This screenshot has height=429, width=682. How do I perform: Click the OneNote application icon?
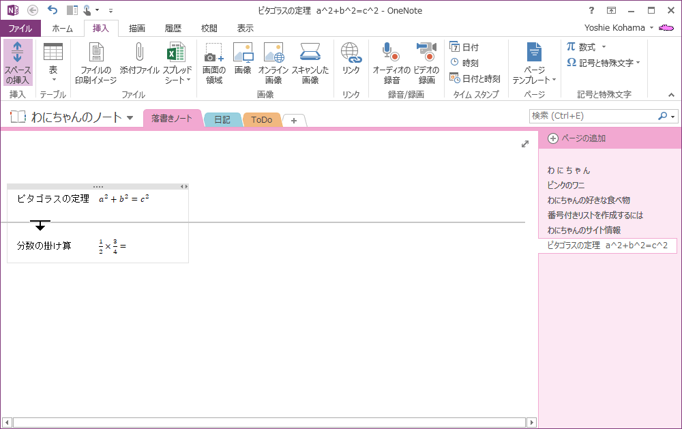tap(13, 10)
